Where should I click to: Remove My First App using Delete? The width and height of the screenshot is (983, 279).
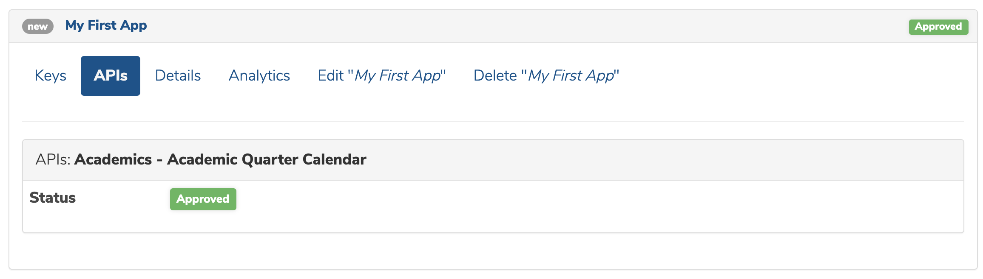546,75
